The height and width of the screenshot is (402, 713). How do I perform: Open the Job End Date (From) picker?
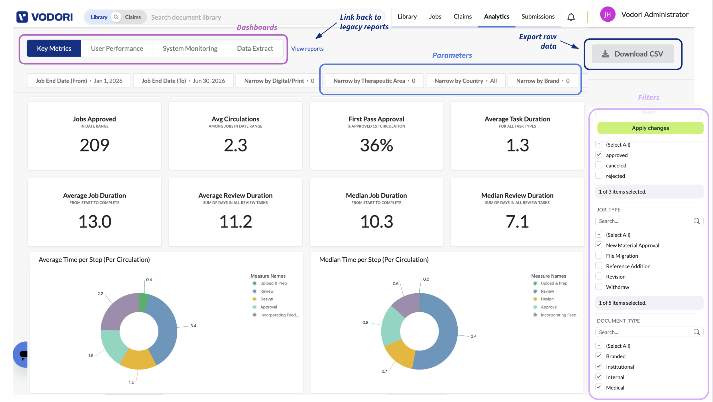click(79, 81)
